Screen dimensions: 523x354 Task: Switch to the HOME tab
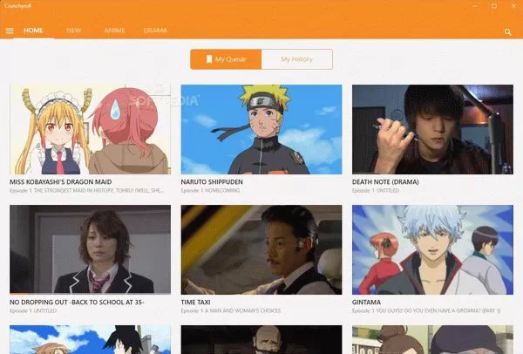click(33, 31)
